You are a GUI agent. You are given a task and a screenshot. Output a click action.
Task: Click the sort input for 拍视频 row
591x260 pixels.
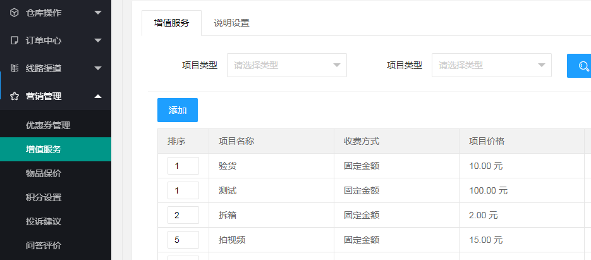[x=183, y=240]
